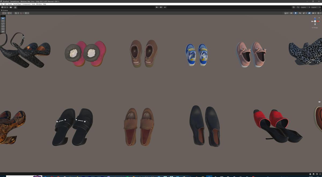
Task: Open the Component menu
Action: coord(26,4)
